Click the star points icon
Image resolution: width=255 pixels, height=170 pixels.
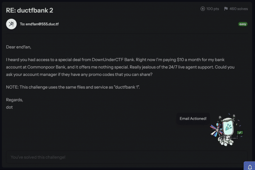(x=203, y=9)
